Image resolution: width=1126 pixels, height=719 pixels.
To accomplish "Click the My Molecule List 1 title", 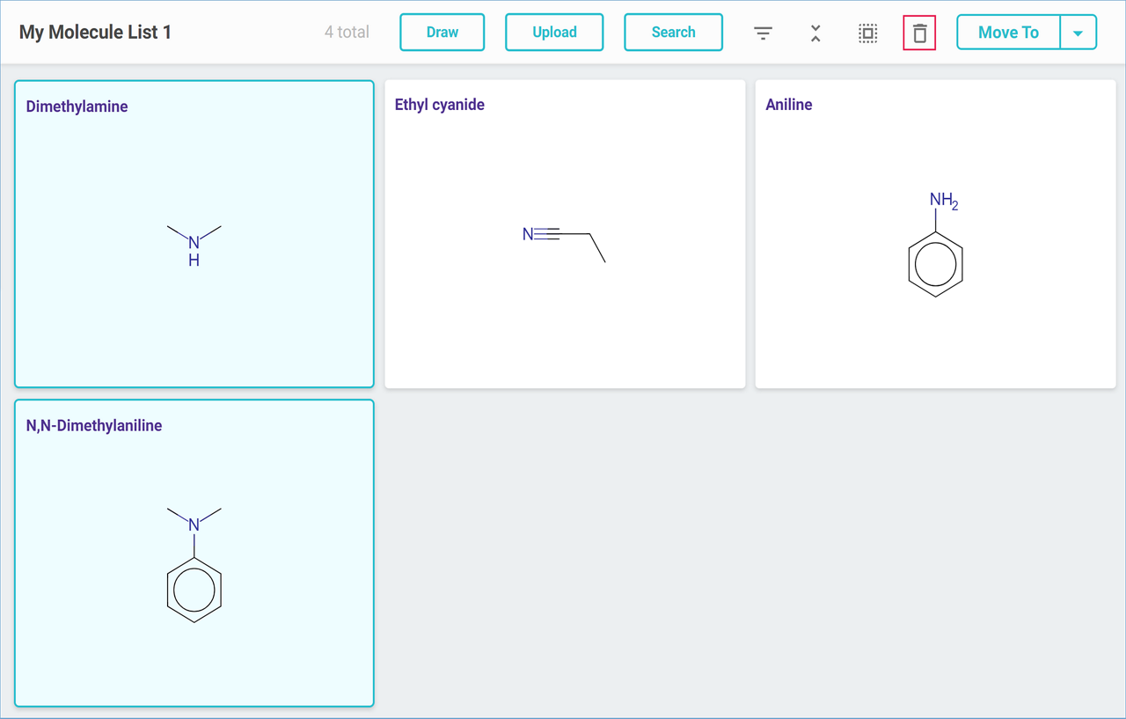I will pos(95,33).
